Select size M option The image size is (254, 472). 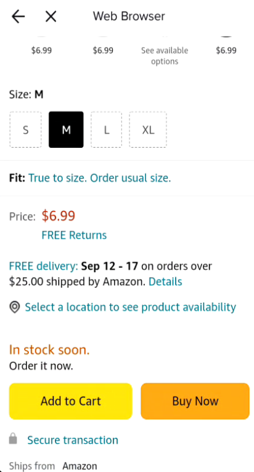click(66, 130)
